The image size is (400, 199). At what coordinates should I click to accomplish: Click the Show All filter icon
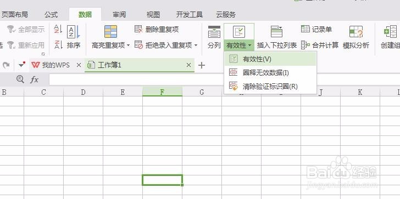click(x=11, y=29)
